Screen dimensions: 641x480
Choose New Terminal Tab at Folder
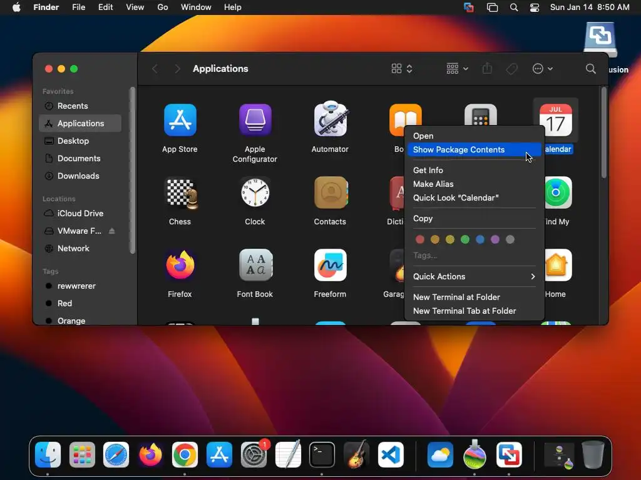(474, 311)
